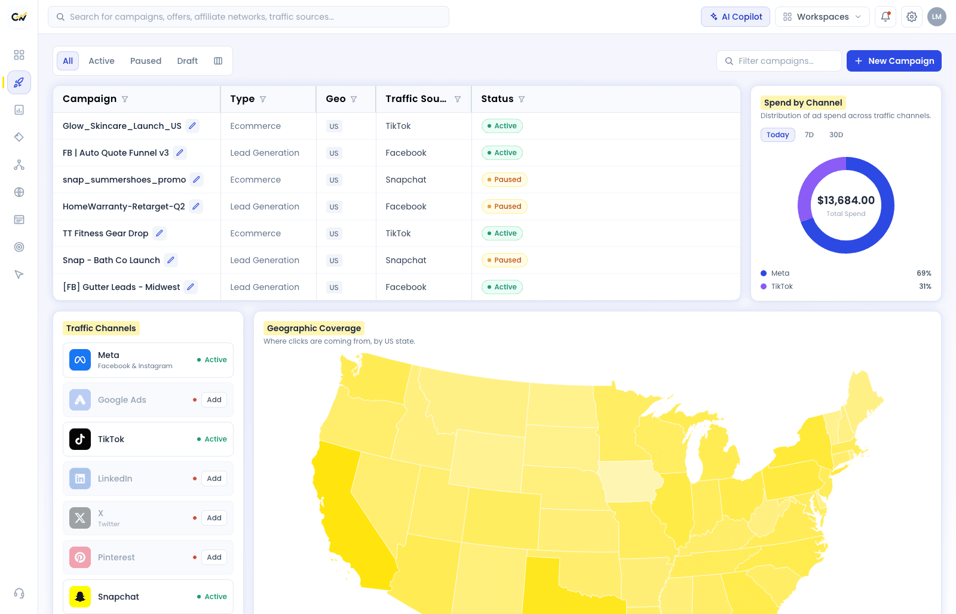Open the dashboard grid icon in sidebar
The image size is (956, 614).
pyautogui.click(x=19, y=55)
